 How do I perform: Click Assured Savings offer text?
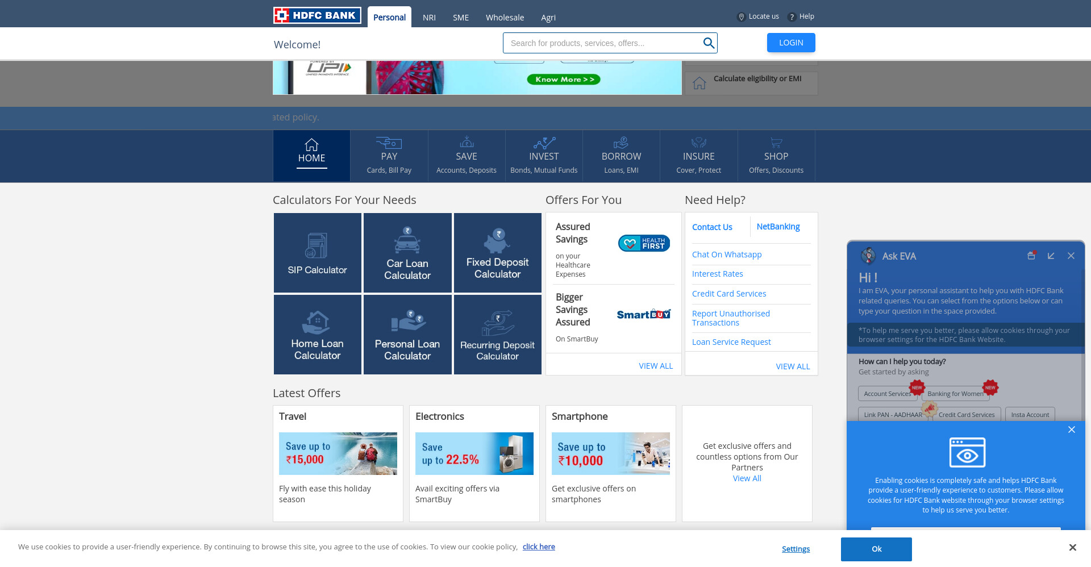click(x=573, y=233)
